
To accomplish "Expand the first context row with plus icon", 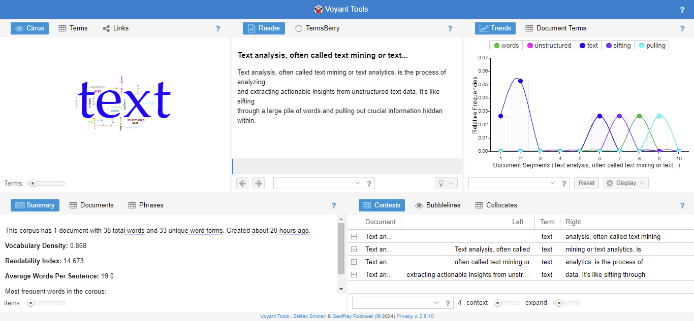I will [354, 236].
